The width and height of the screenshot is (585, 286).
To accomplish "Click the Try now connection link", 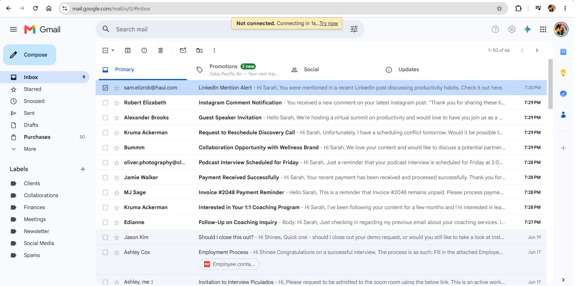I will tap(329, 23).
